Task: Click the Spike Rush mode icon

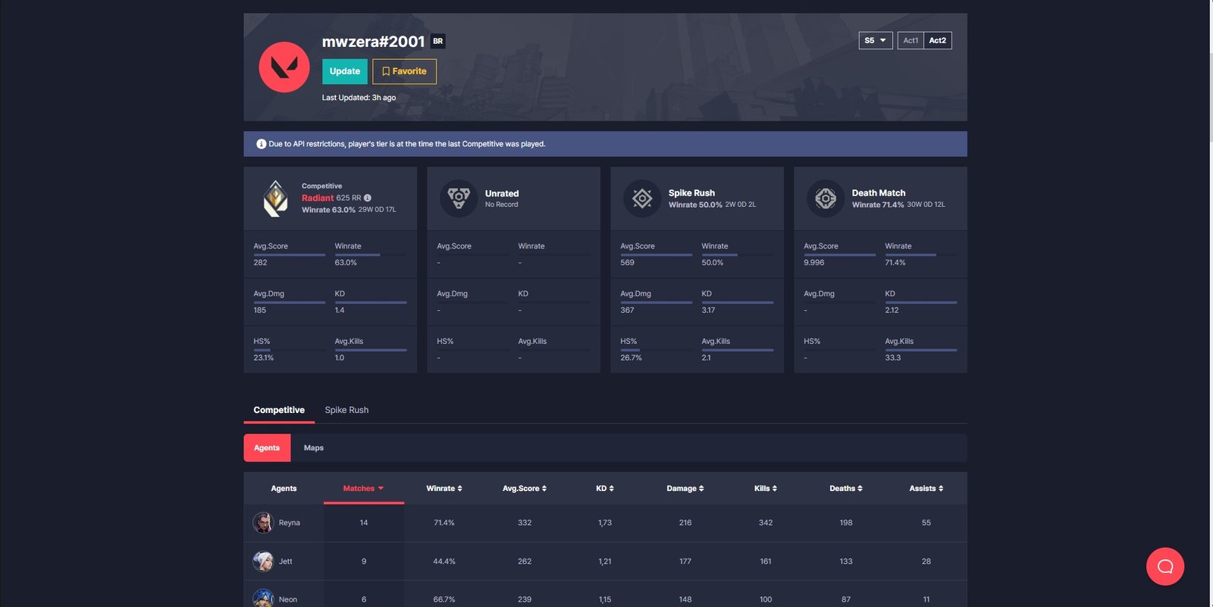Action: point(642,199)
